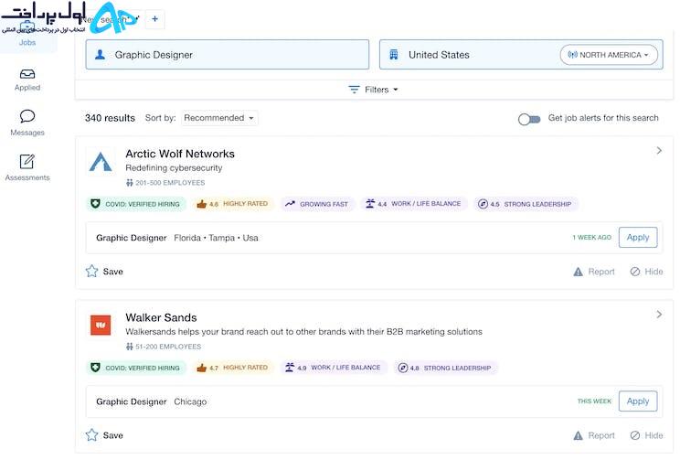Click Arctic Wolf COVID: Verified Hiring badge
Image resolution: width=680 pixels, height=460 pixels.
pos(136,204)
